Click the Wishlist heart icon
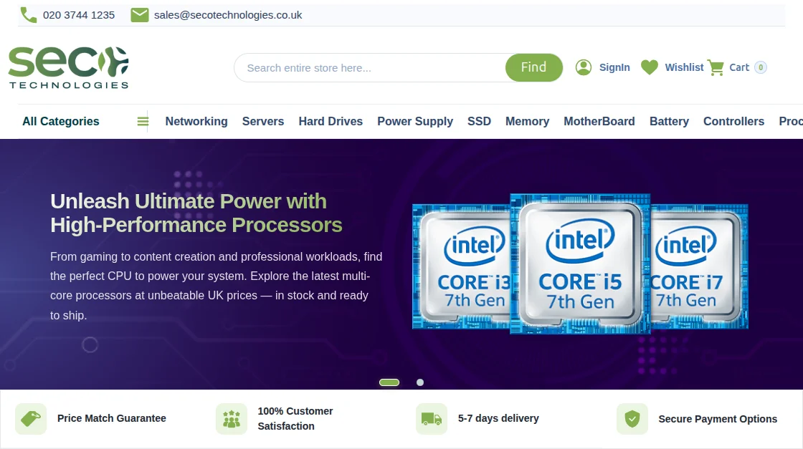803x449 pixels. pos(650,67)
